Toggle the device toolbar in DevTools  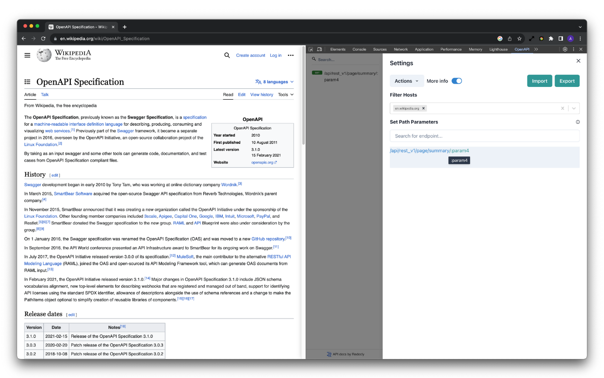[x=319, y=49]
